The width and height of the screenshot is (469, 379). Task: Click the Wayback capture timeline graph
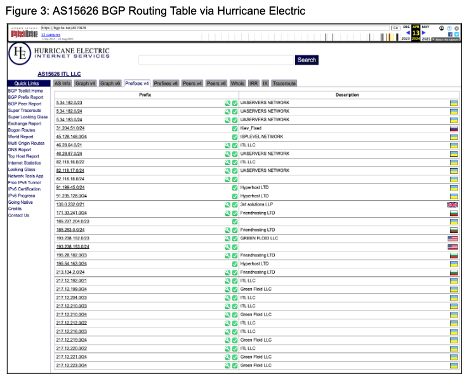coord(301,37)
